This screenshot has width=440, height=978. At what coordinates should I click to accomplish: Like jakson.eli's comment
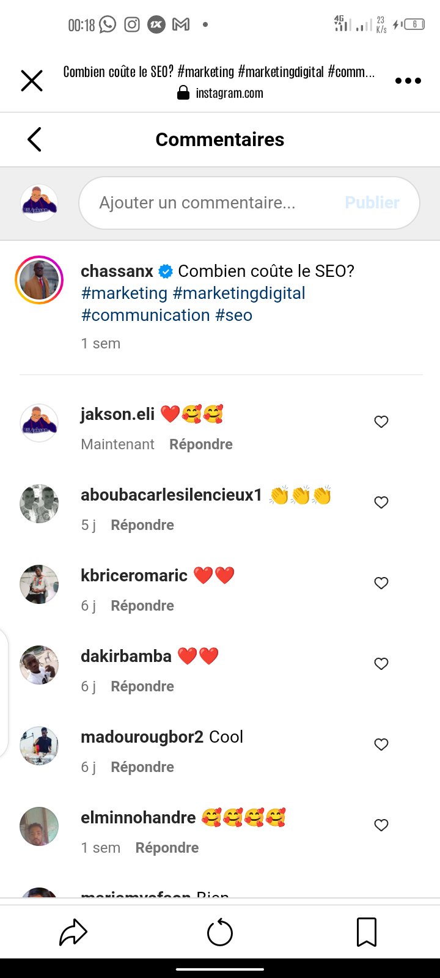click(x=381, y=422)
